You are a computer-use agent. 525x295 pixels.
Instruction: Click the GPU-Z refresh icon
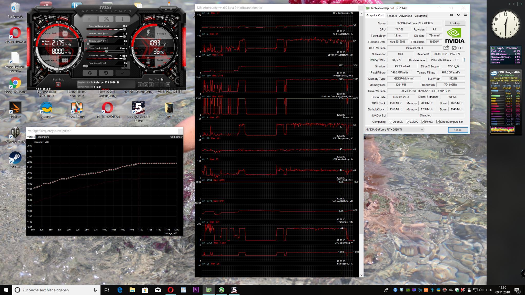coord(458,15)
